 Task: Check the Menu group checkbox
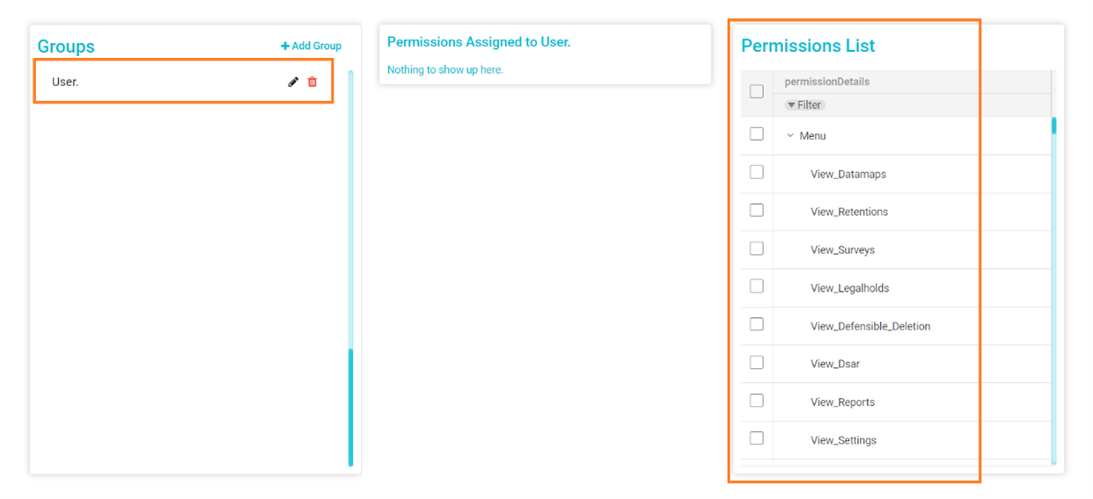(757, 134)
